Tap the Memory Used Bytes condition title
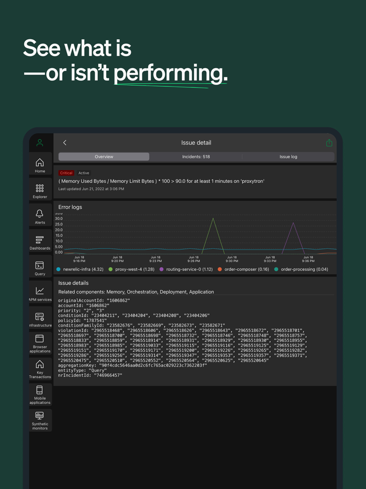366x489 pixels. click(162, 181)
